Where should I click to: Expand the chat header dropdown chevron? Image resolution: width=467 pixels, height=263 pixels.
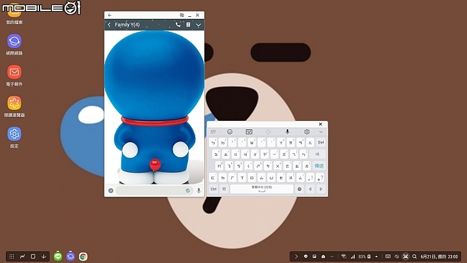tap(198, 25)
